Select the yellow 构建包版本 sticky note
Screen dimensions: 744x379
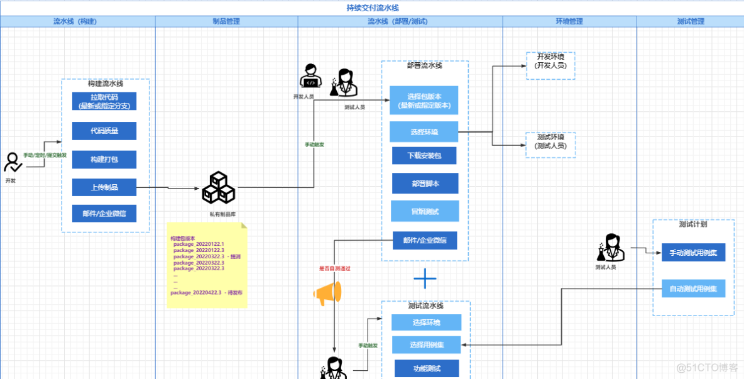pyautogui.click(x=207, y=265)
